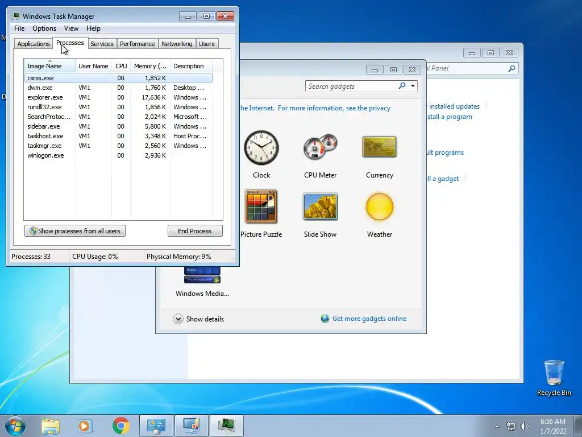The image size is (582, 437).
Task: Click the End Process button
Action: point(195,231)
